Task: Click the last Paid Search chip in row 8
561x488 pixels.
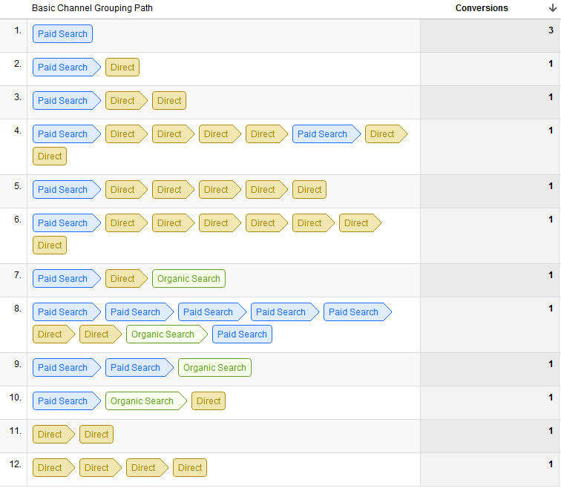Action: (242, 334)
